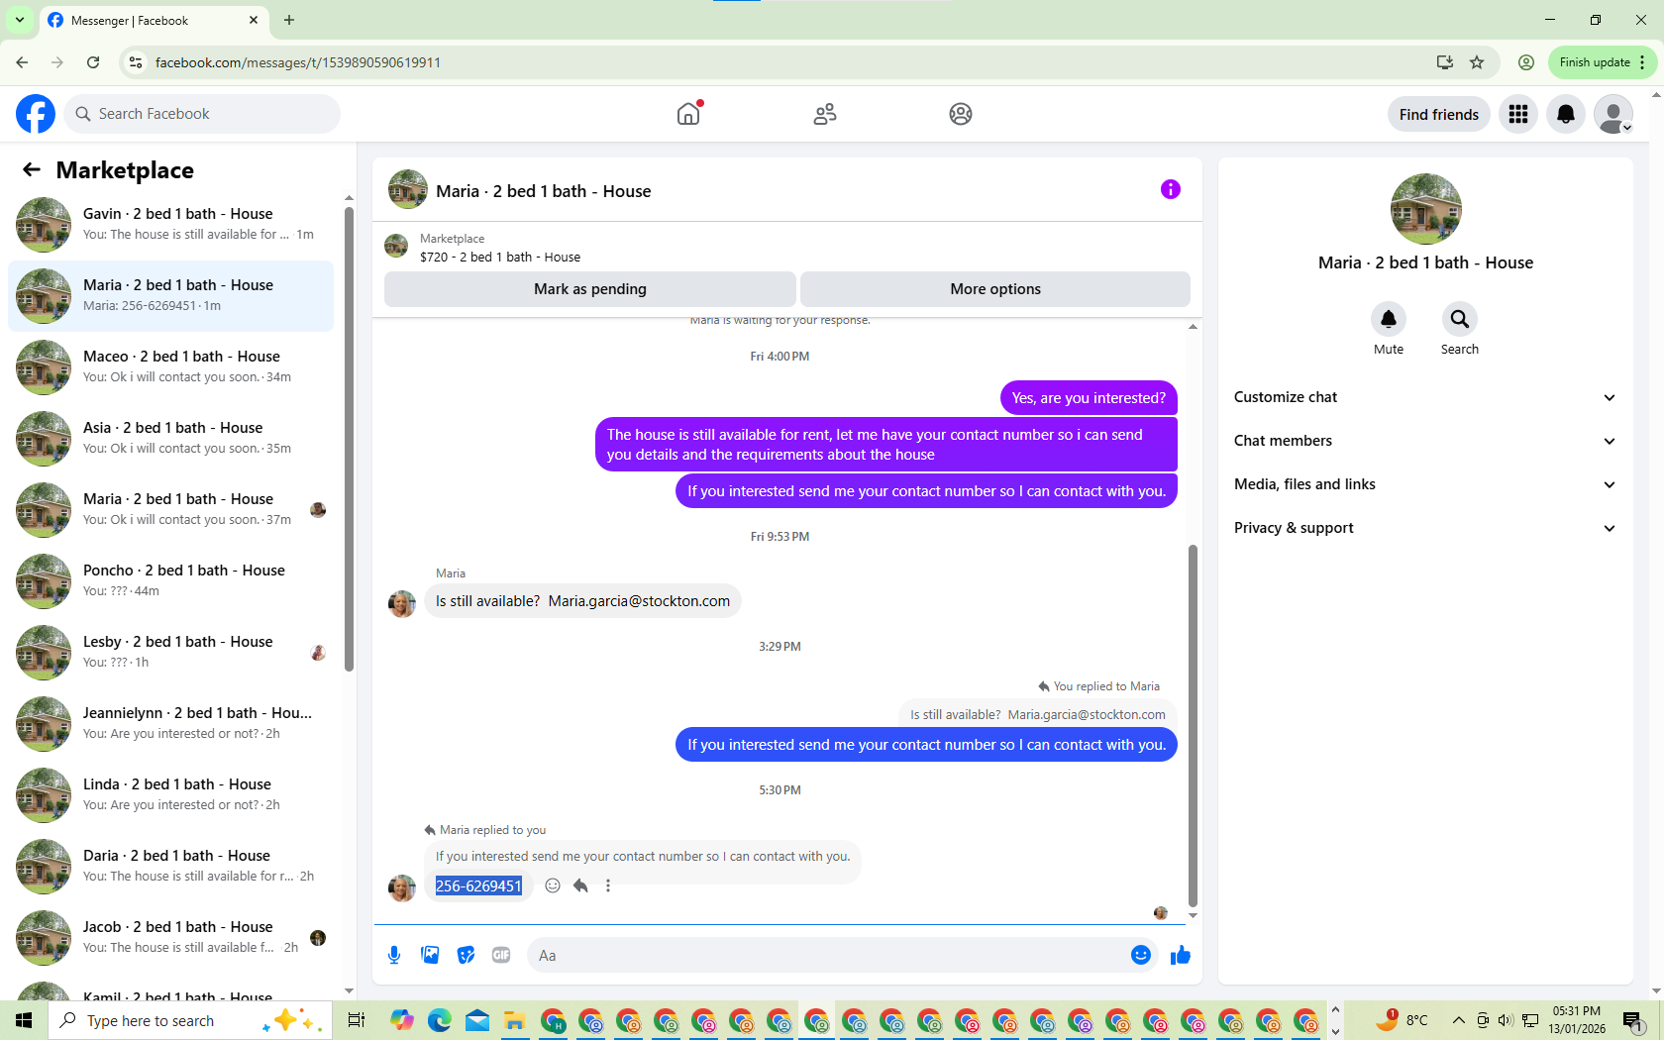Open Jacob 2 bed 1 bath conversation
1664x1040 pixels.
170,938
